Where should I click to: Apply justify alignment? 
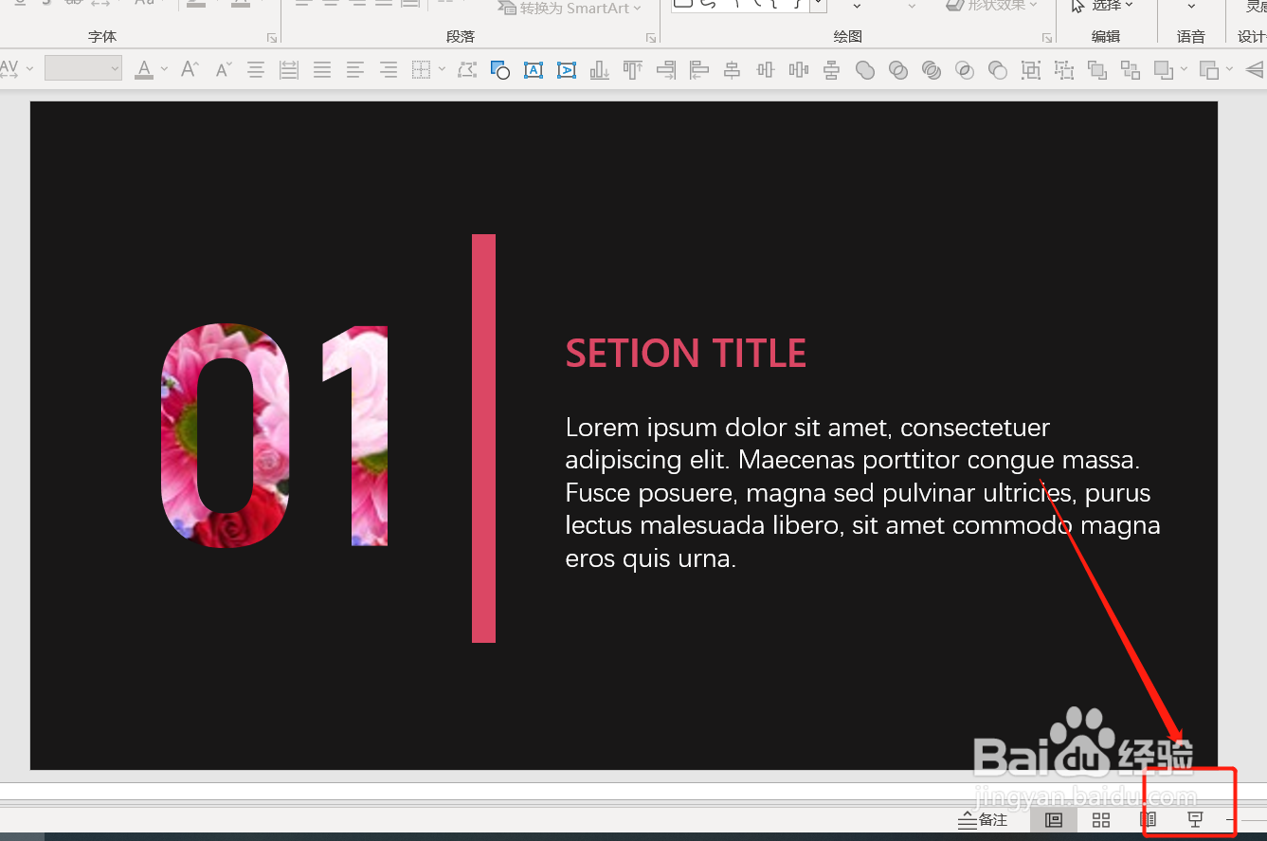coord(322,69)
